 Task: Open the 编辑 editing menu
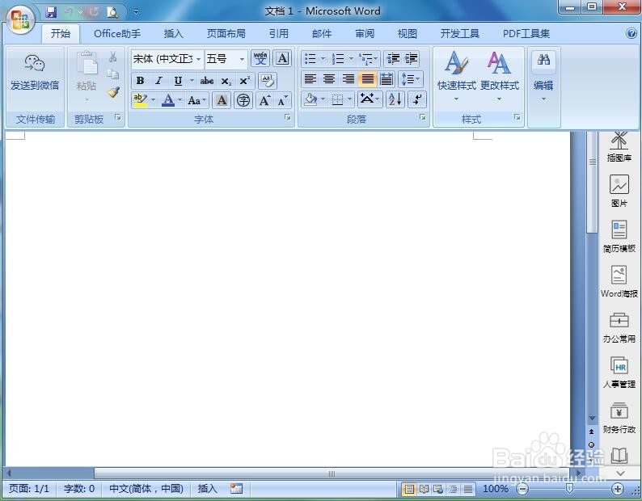pos(543,76)
